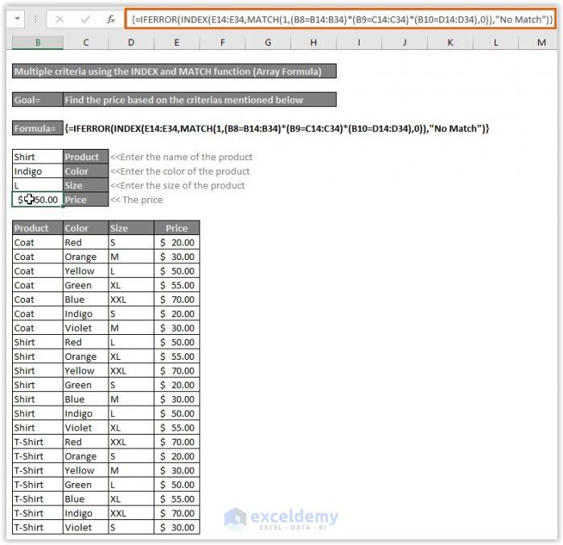
Task: Select the 'Yellow' cell in the T-Shirt M row
Action: click(86, 470)
